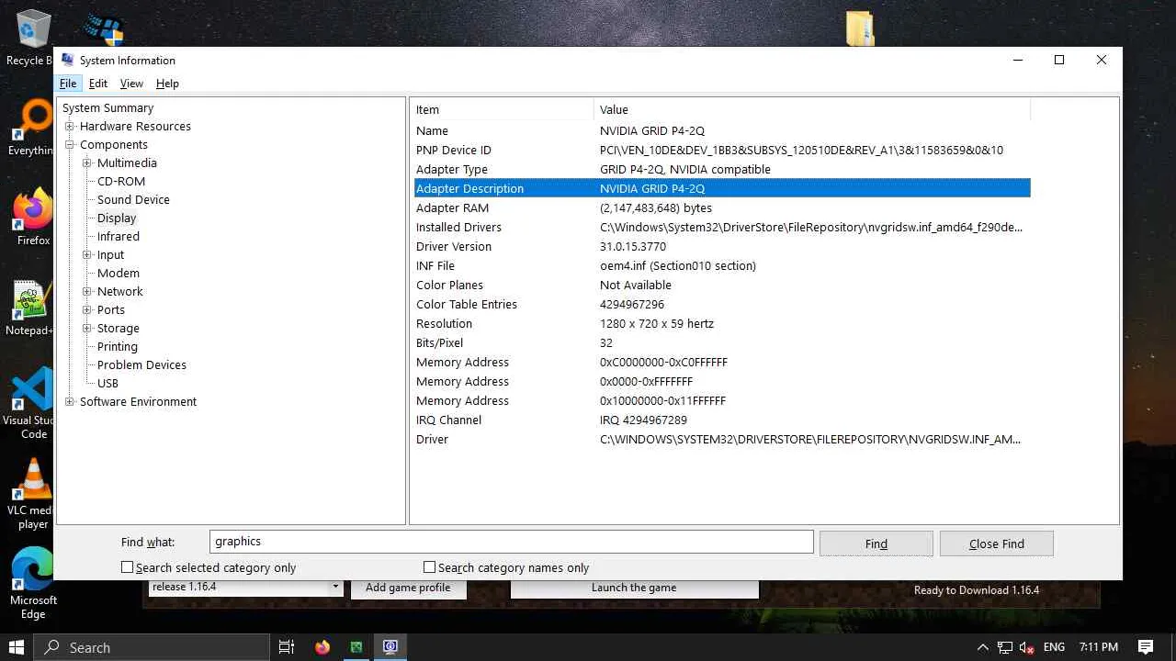The height and width of the screenshot is (661, 1176).
Task: Click the System Information title bar icon
Action: [x=67, y=60]
